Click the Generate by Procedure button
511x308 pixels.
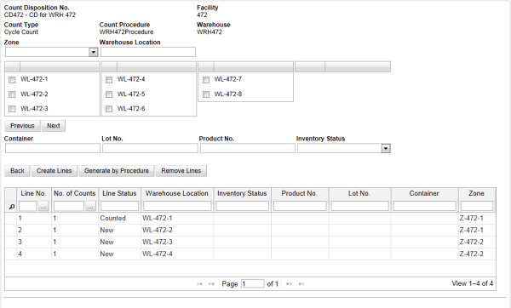click(117, 171)
